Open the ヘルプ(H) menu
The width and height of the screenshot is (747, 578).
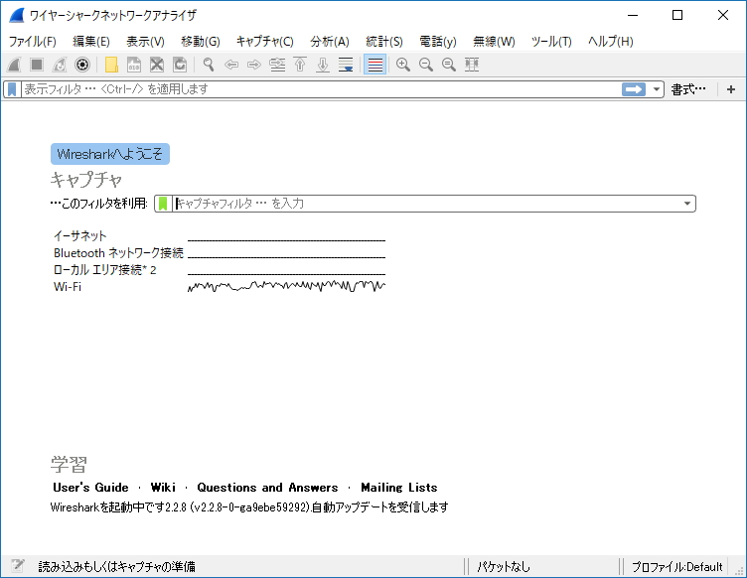tap(610, 42)
